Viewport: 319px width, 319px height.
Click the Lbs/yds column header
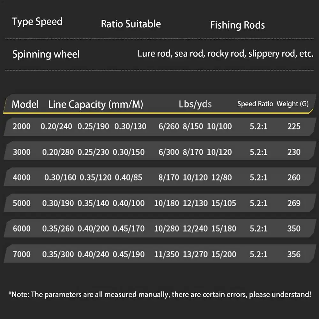(x=195, y=104)
